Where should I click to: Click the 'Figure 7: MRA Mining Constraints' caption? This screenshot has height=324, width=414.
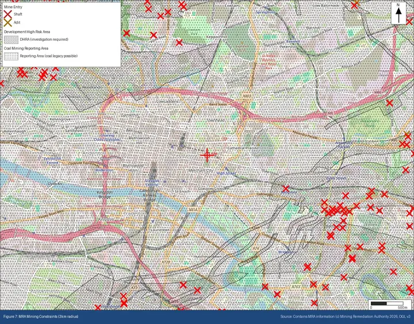pos(41,317)
